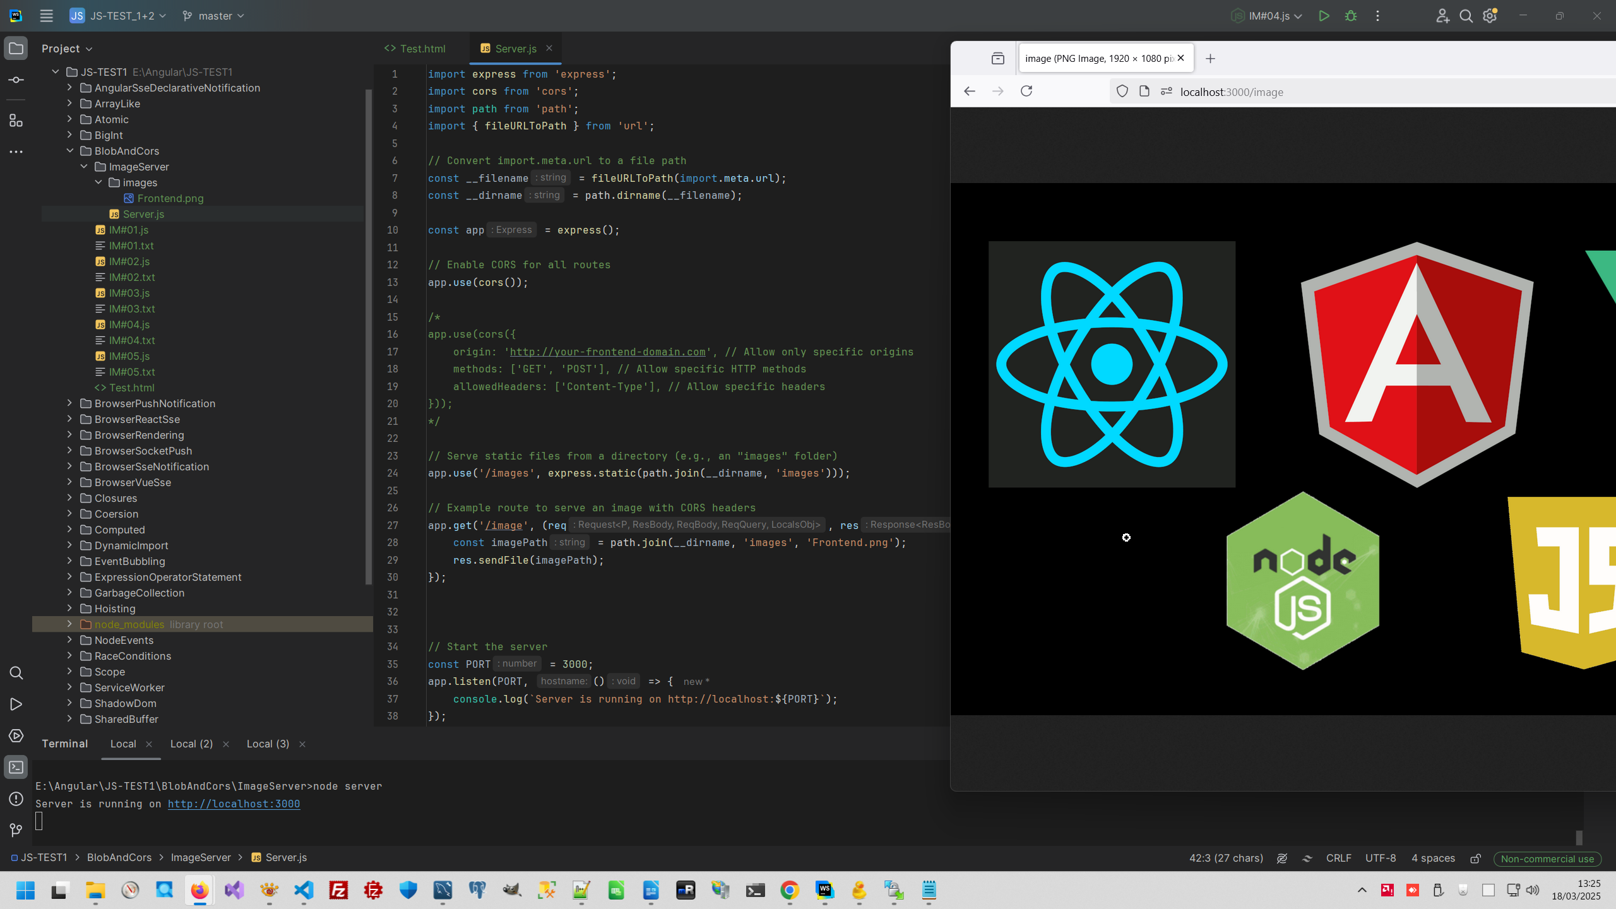Open the Structure tool window
1616x909 pixels.
pyautogui.click(x=16, y=121)
